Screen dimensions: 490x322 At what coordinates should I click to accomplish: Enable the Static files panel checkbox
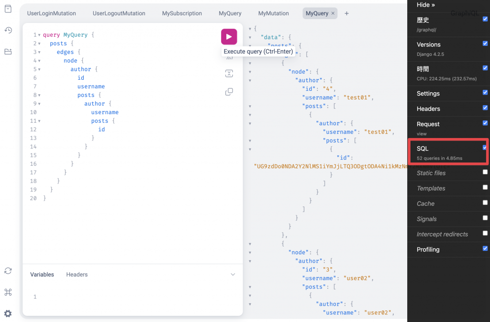485,172
